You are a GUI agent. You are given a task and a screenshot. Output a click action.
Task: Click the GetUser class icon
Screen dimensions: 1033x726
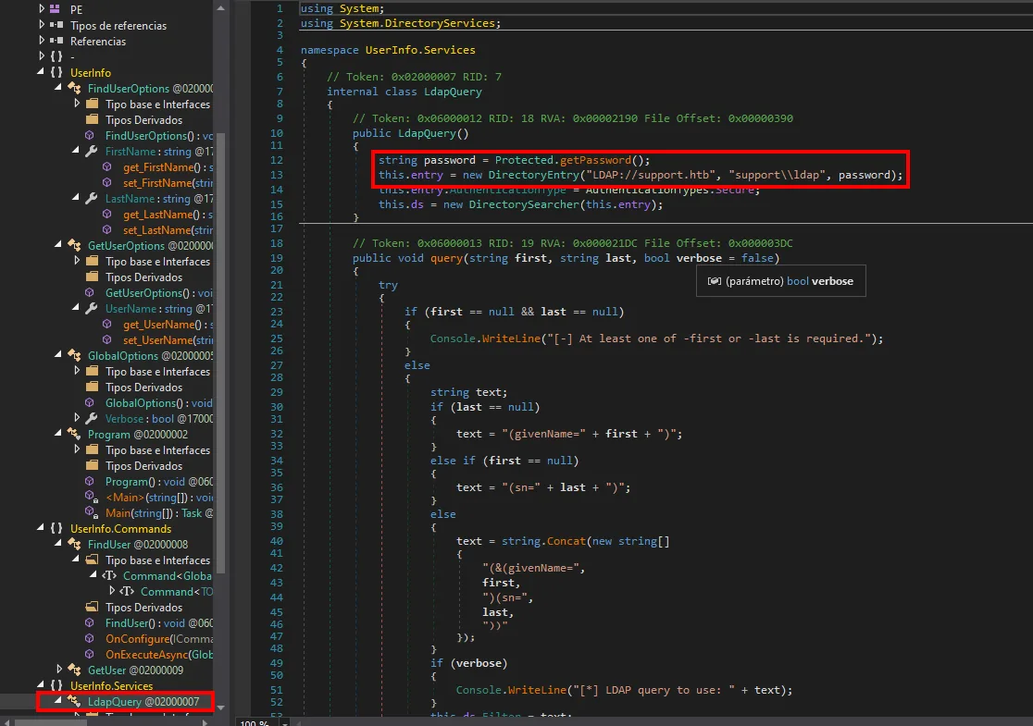74,671
